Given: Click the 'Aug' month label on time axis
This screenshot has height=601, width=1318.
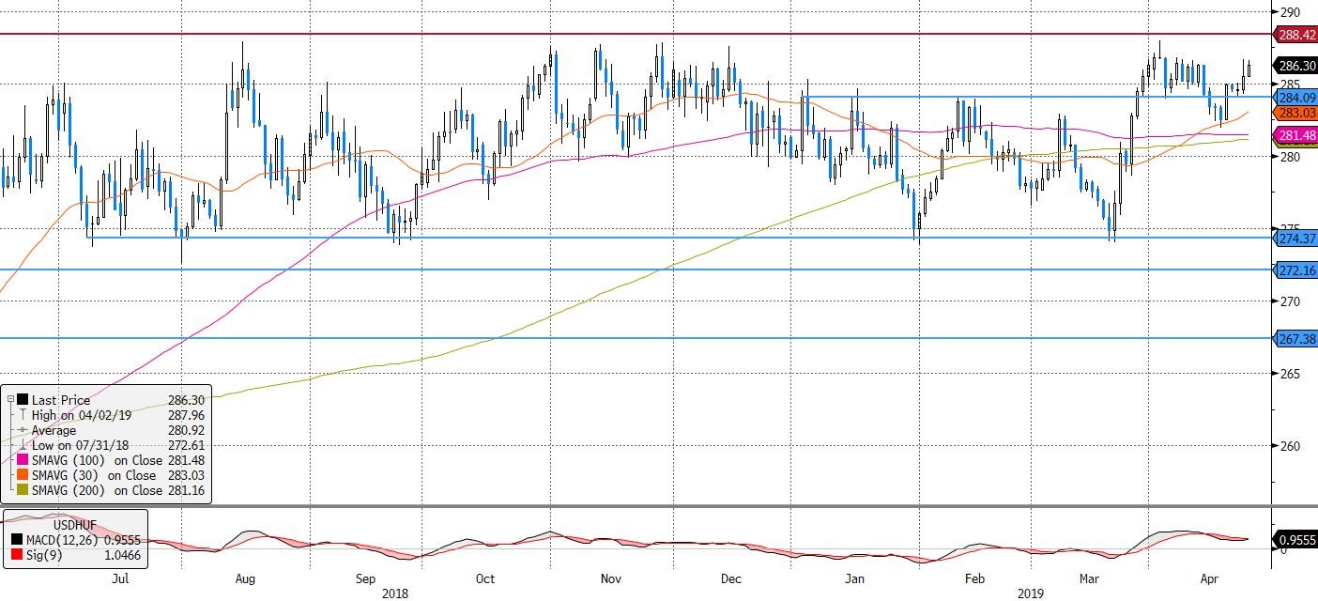Looking at the screenshot, I should (245, 579).
